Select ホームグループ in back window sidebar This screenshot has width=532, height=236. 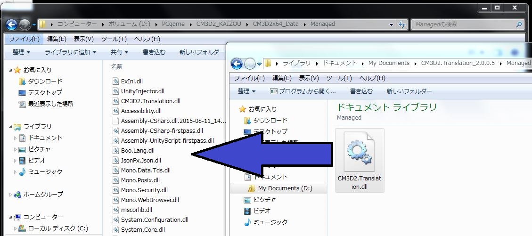click(38, 194)
